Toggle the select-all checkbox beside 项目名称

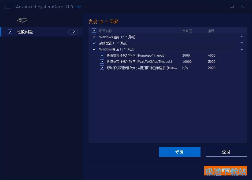pyautogui.click(x=94, y=31)
